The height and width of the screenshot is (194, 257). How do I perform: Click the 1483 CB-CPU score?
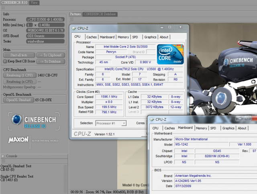[x=47, y=75]
